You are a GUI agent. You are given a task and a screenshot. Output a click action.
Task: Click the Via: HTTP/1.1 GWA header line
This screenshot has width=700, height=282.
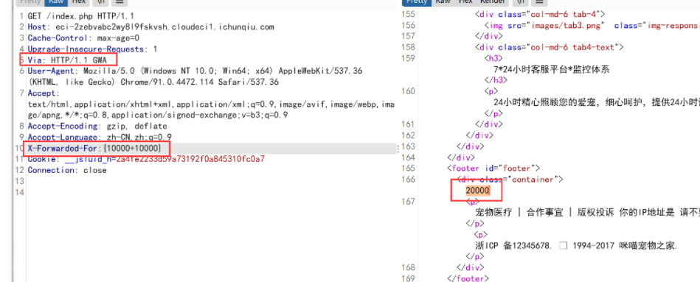click(x=67, y=60)
